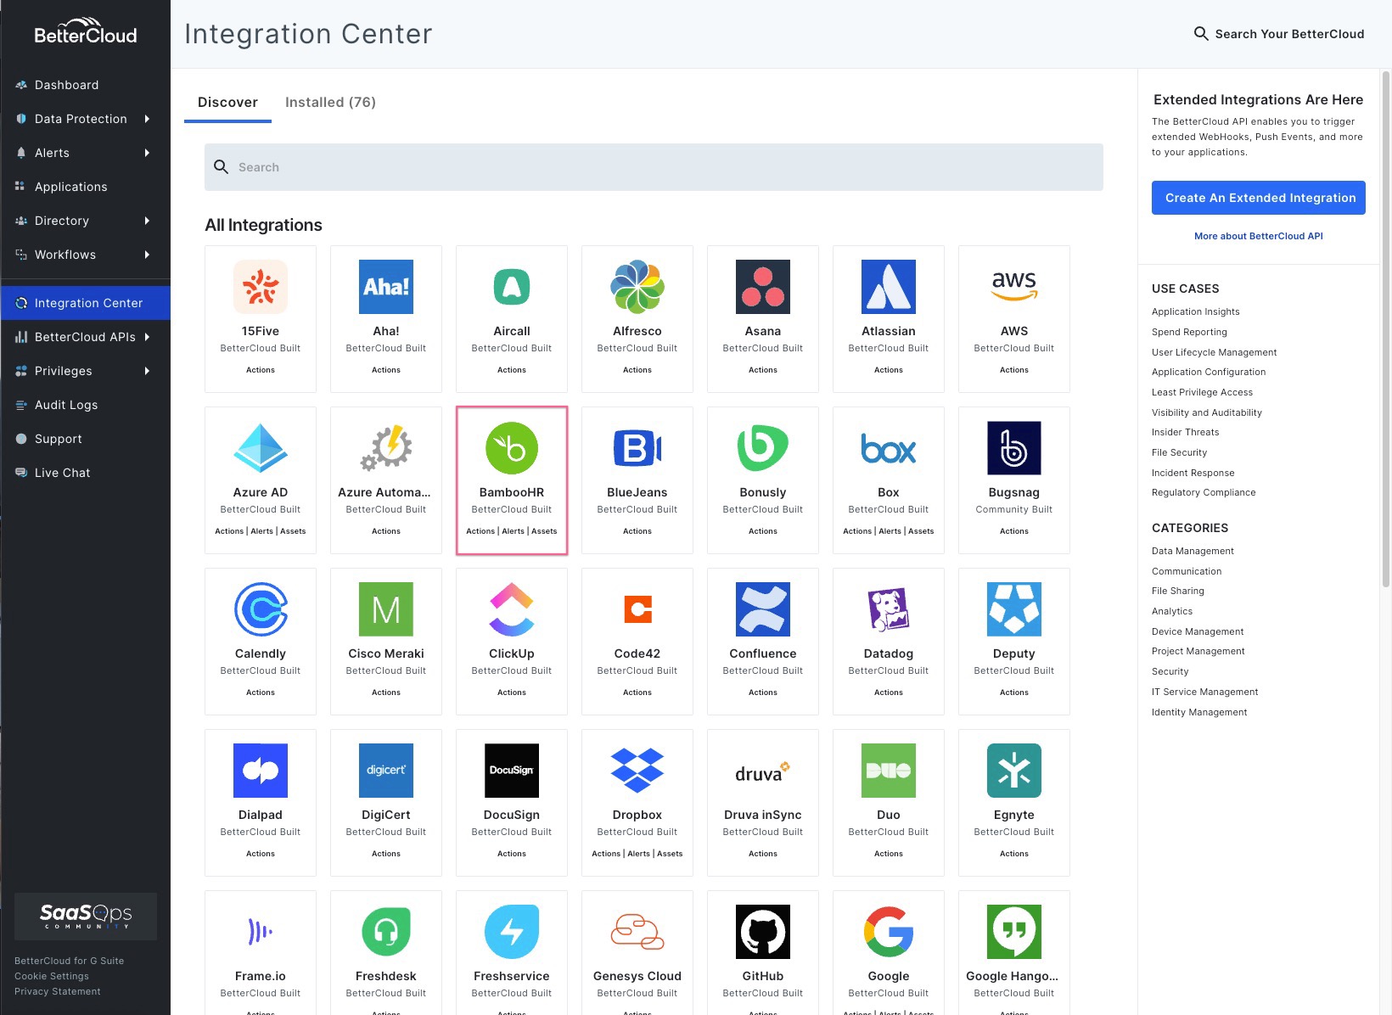This screenshot has height=1015, width=1392.
Task: Select the Discover tab
Action: point(227,102)
